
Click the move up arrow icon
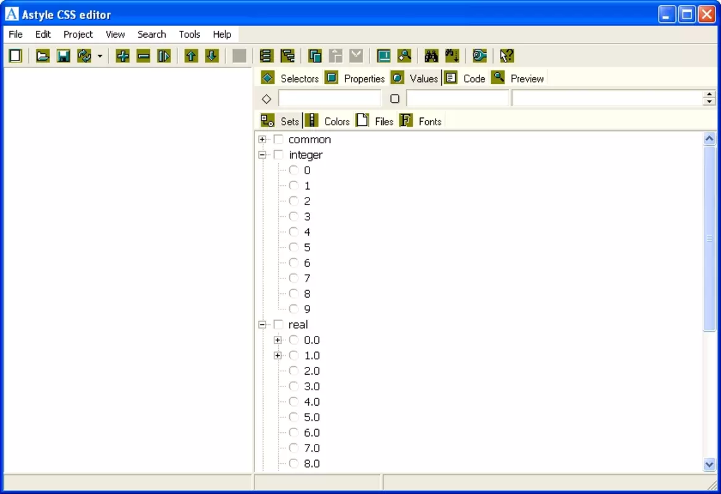(191, 56)
